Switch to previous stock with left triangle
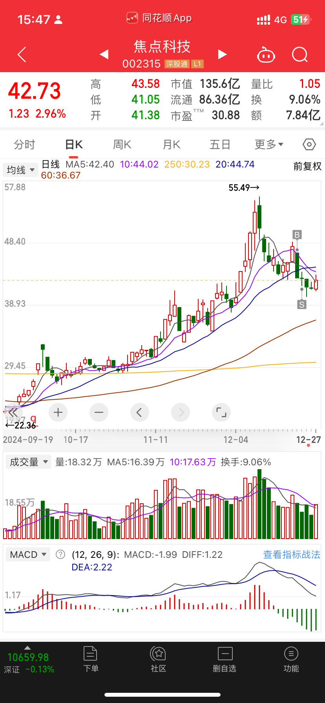 pos(104,54)
